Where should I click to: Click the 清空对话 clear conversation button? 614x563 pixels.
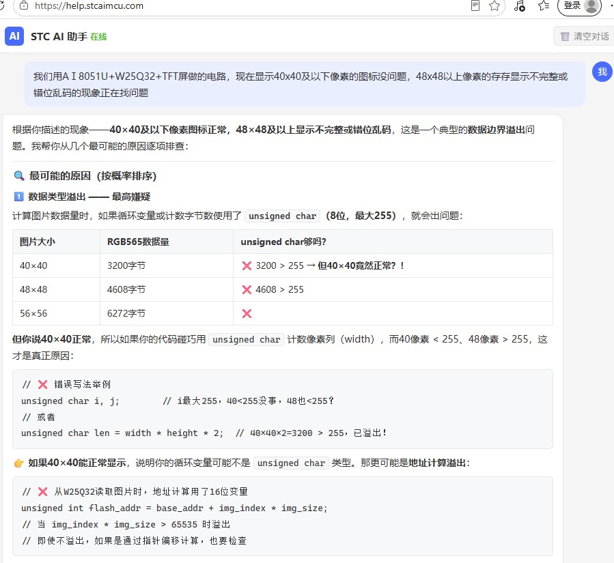pos(584,36)
